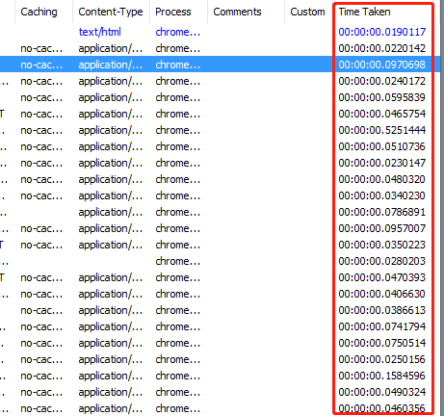The height and width of the screenshot is (416, 444).
Task: Click no-cac caching cell in row 00:00:00.0220142
Action: click(x=41, y=48)
